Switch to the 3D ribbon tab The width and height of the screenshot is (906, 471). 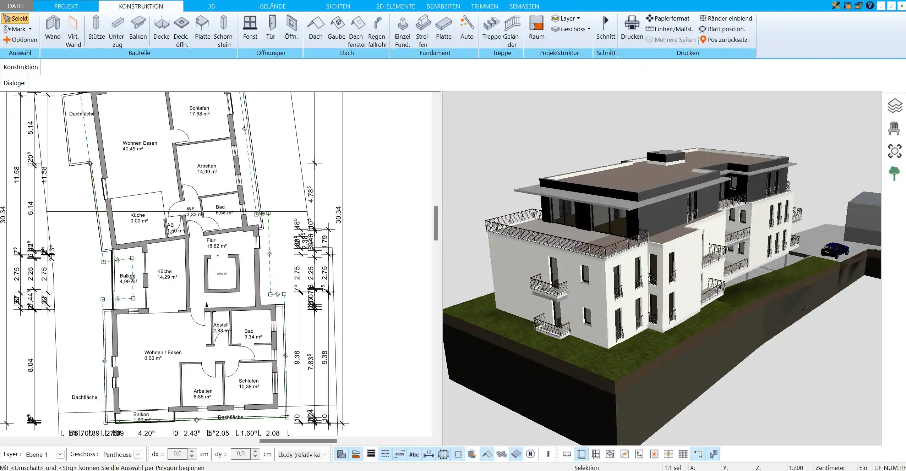point(212,6)
